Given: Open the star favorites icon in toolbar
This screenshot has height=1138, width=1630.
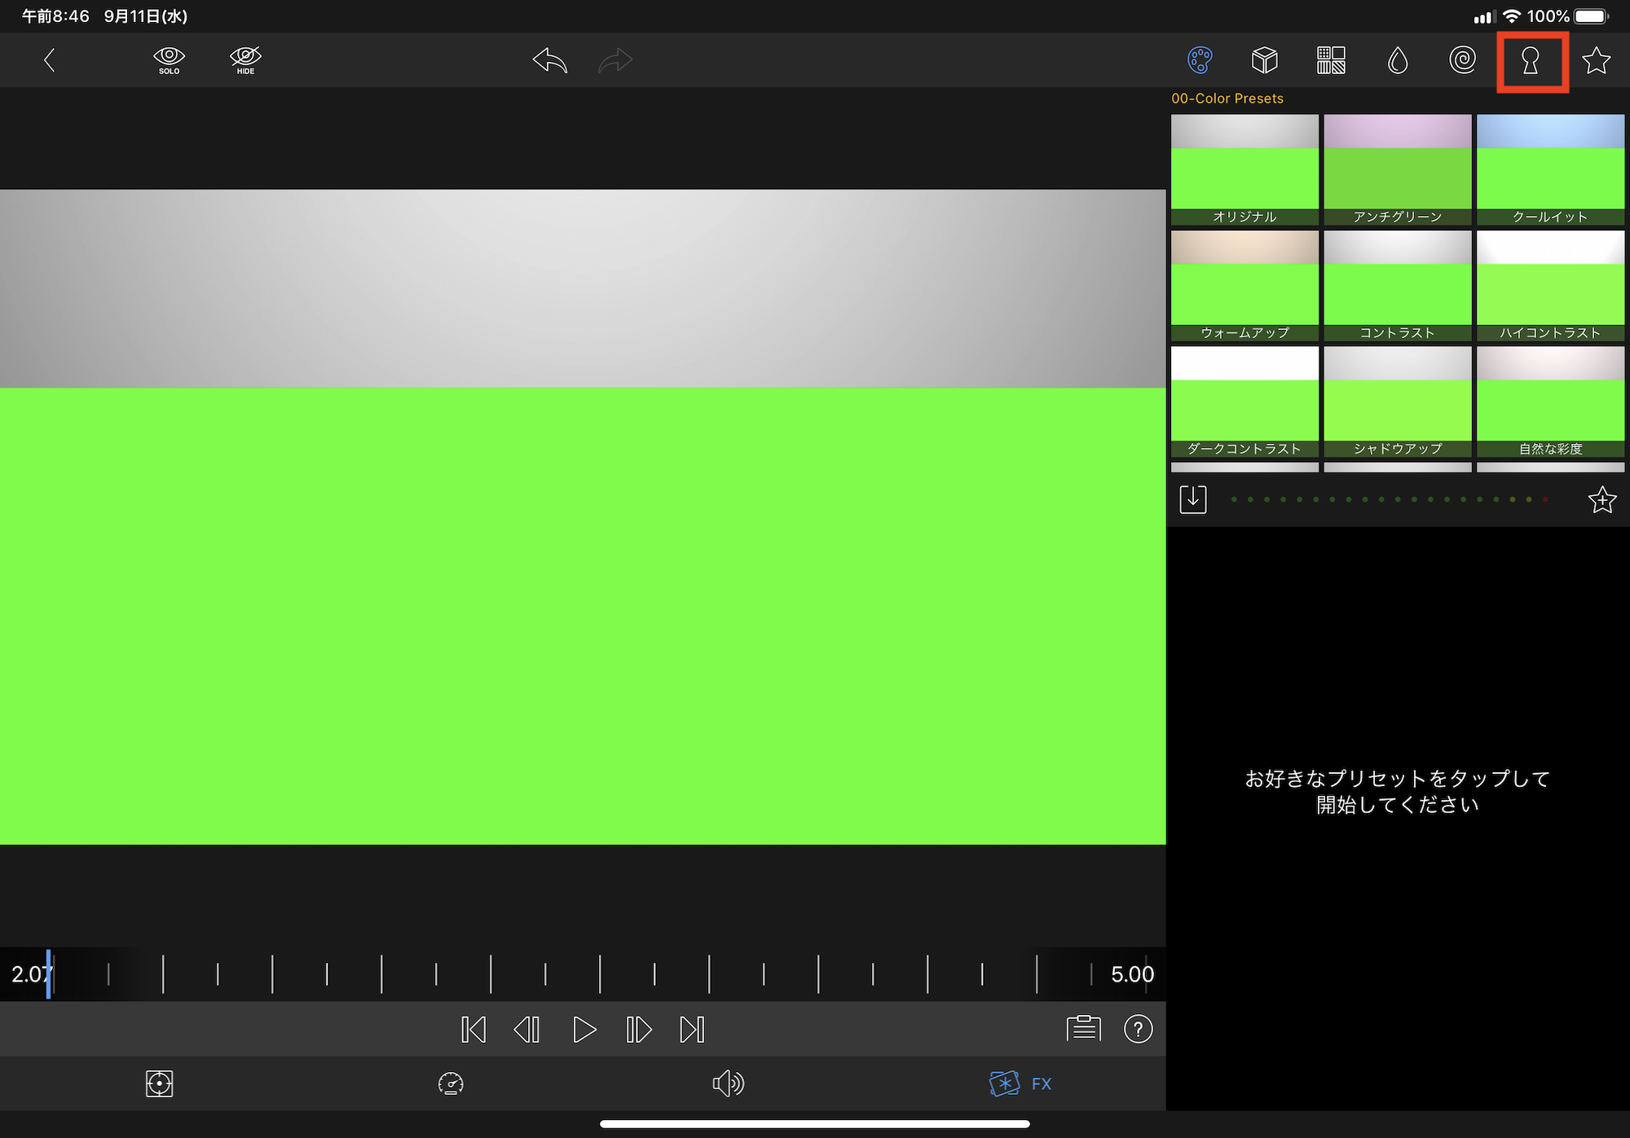Looking at the screenshot, I should [x=1596, y=60].
